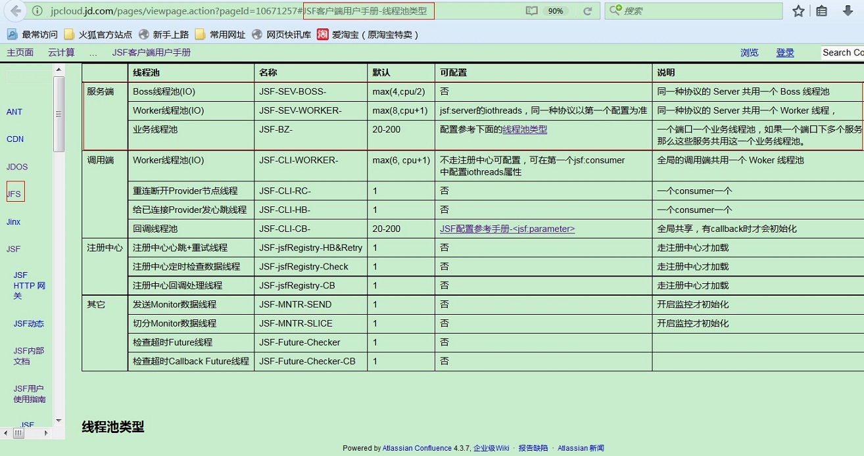
Task: Click the reload page icon
Action: (x=588, y=11)
